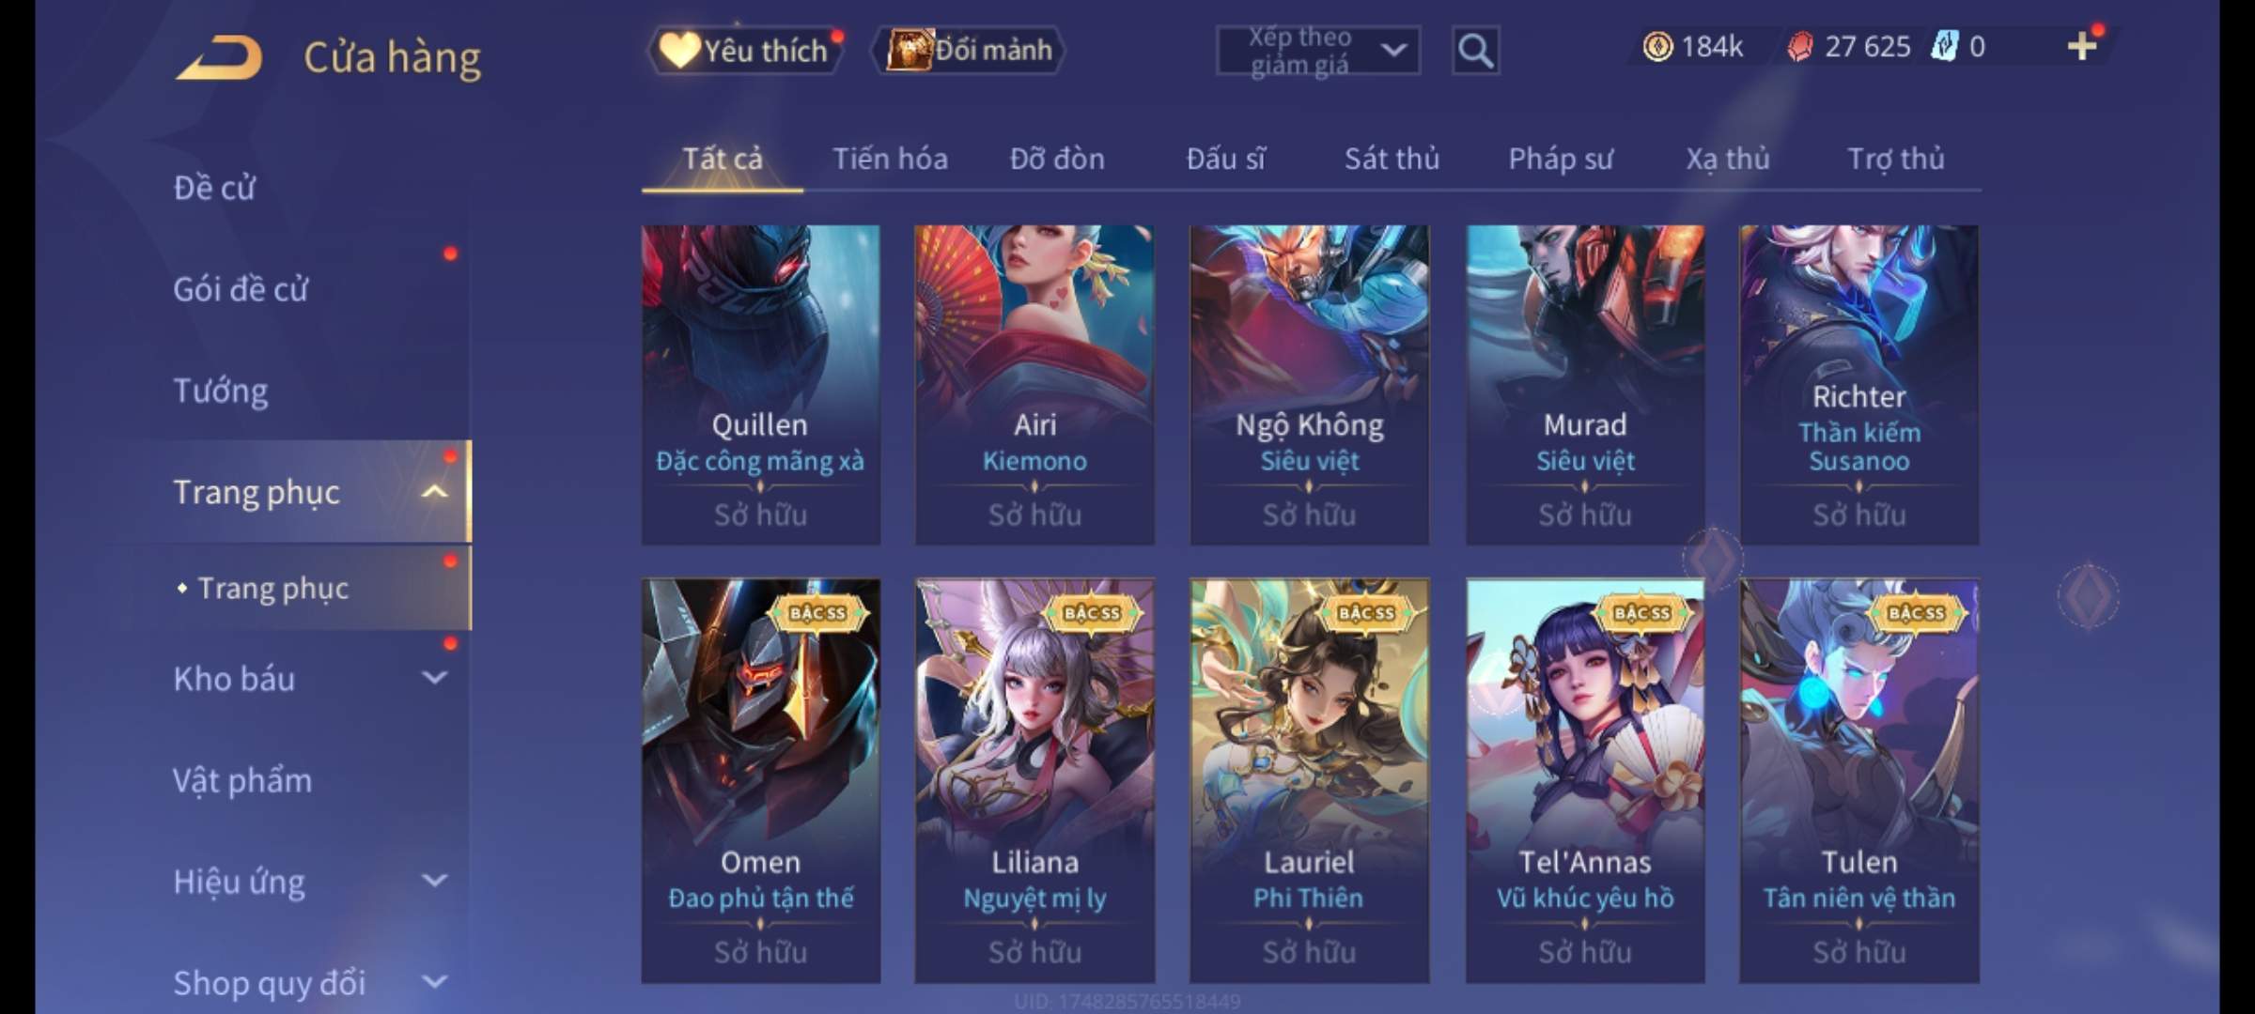Open Tướng in the sidebar
The height and width of the screenshot is (1014, 2255).
(221, 391)
